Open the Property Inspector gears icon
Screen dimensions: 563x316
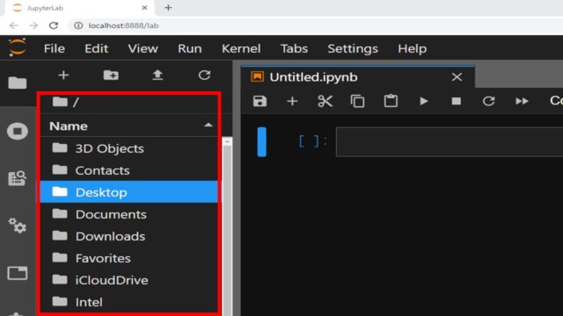pos(18,226)
